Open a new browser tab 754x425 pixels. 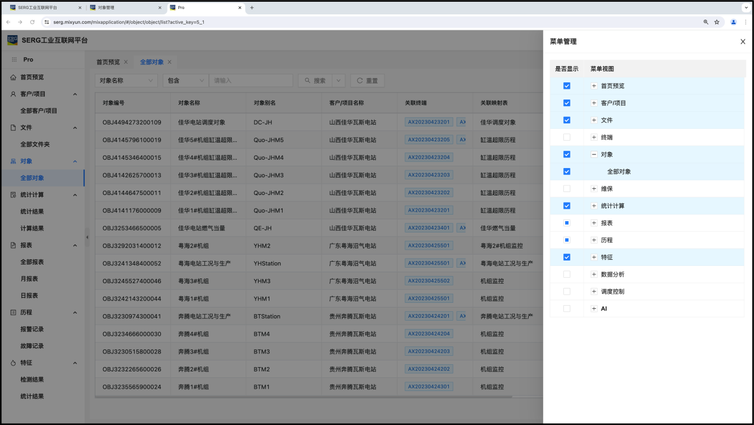point(252,8)
